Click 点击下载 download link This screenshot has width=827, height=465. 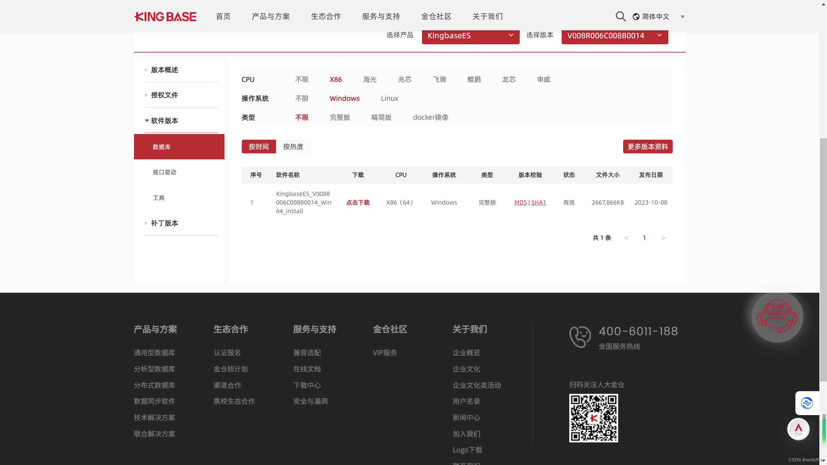358,203
